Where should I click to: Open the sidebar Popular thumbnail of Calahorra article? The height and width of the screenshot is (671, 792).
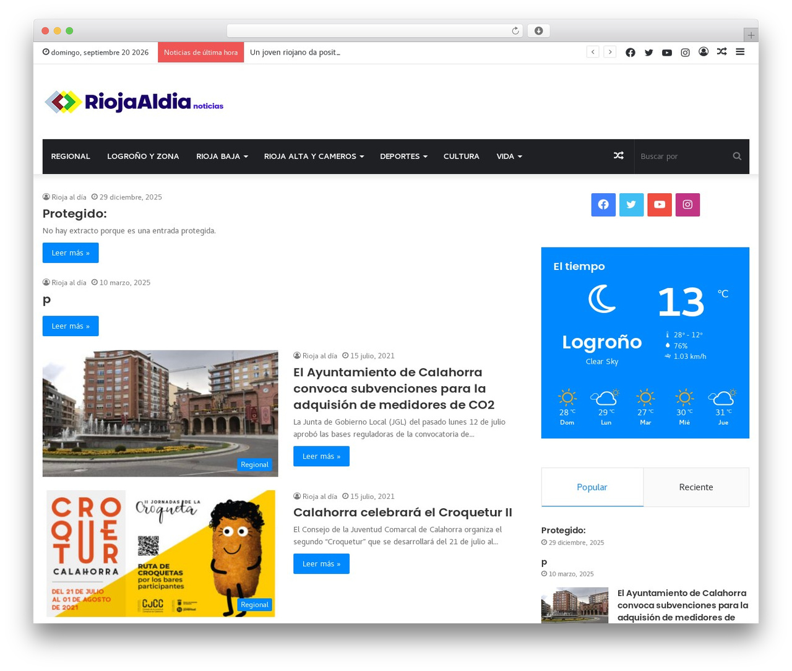(x=575, y=605)
